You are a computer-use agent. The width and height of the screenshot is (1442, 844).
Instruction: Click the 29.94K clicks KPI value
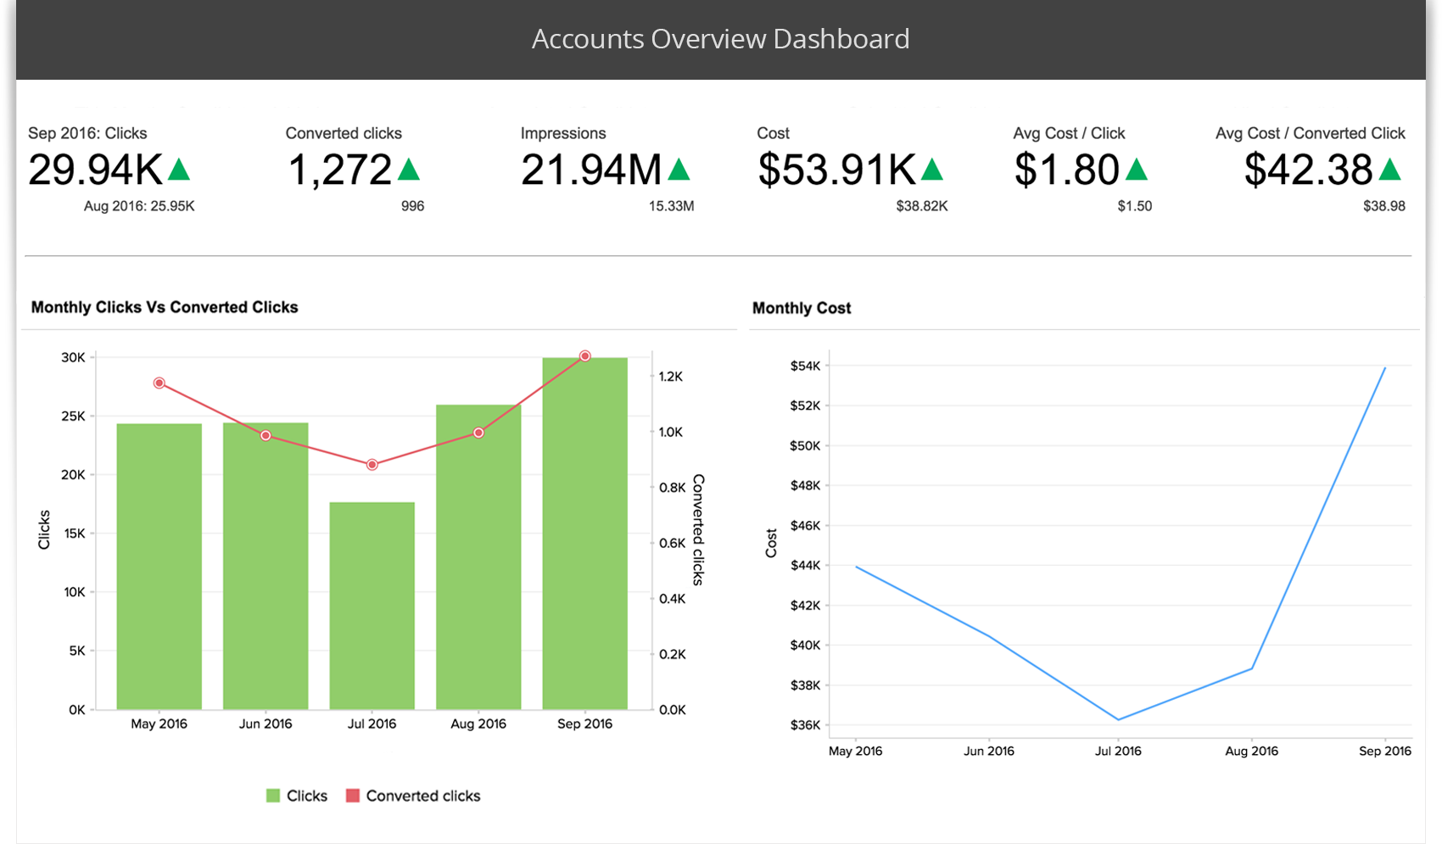point(95,170)
